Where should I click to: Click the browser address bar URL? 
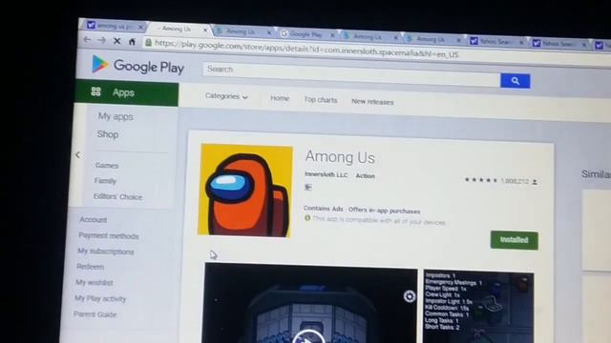306,49
